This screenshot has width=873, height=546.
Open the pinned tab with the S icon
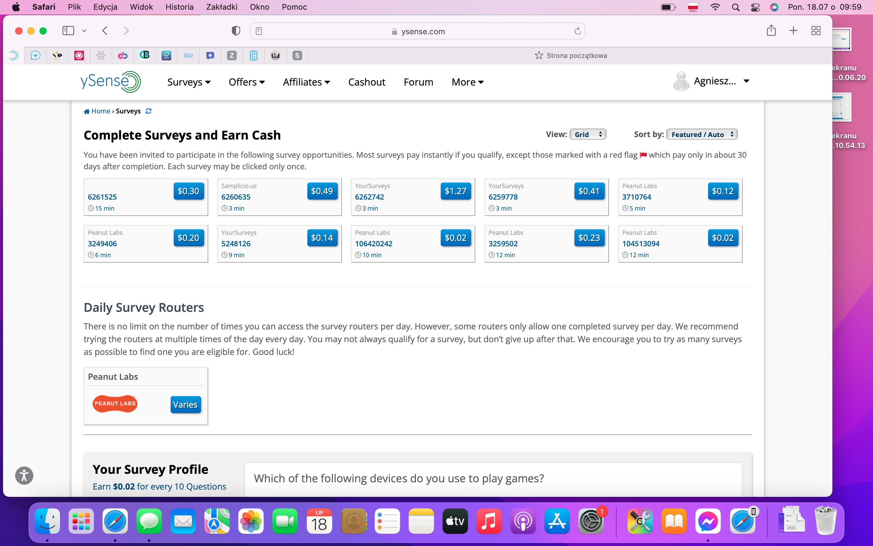tap(297, 55)
